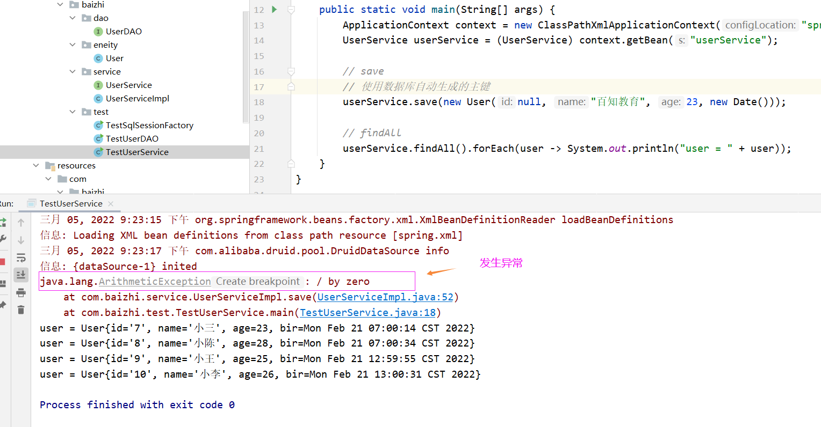The height and width of the screenshot is (427, 821).
Task: Open the TestUserService.java:18 stack trace link
Action: [x=368, y=313]
